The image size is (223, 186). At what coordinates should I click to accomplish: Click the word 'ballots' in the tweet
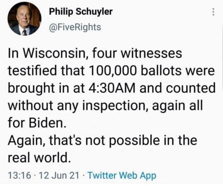(161, 71)
